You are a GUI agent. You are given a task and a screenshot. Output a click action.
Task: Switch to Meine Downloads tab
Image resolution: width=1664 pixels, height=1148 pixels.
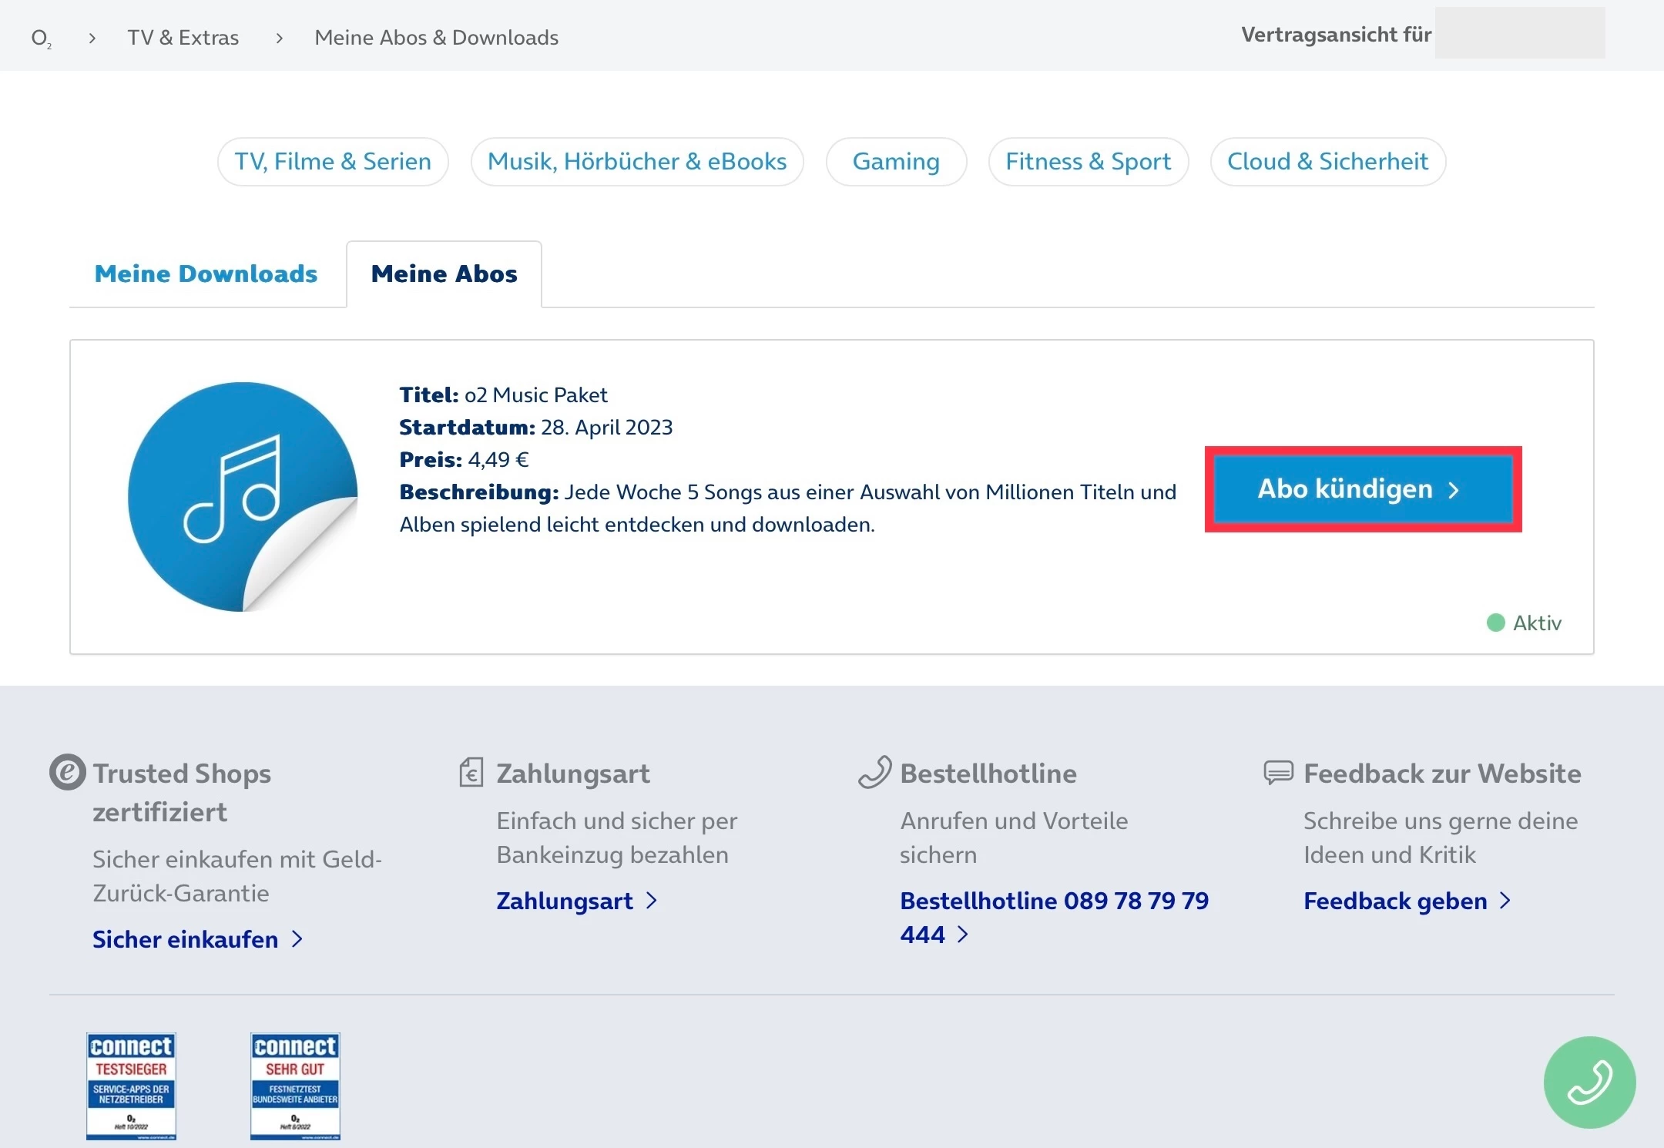(206, 274)
